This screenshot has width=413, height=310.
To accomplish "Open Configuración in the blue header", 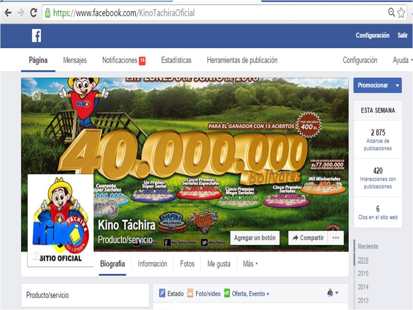I will (372, 35).
